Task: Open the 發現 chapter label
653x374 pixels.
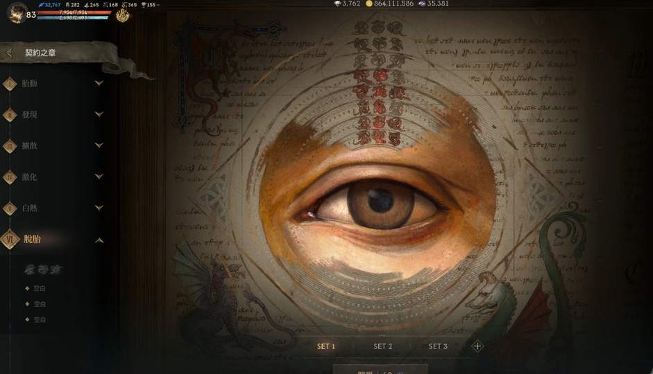Action: click(x=30, y=115)
